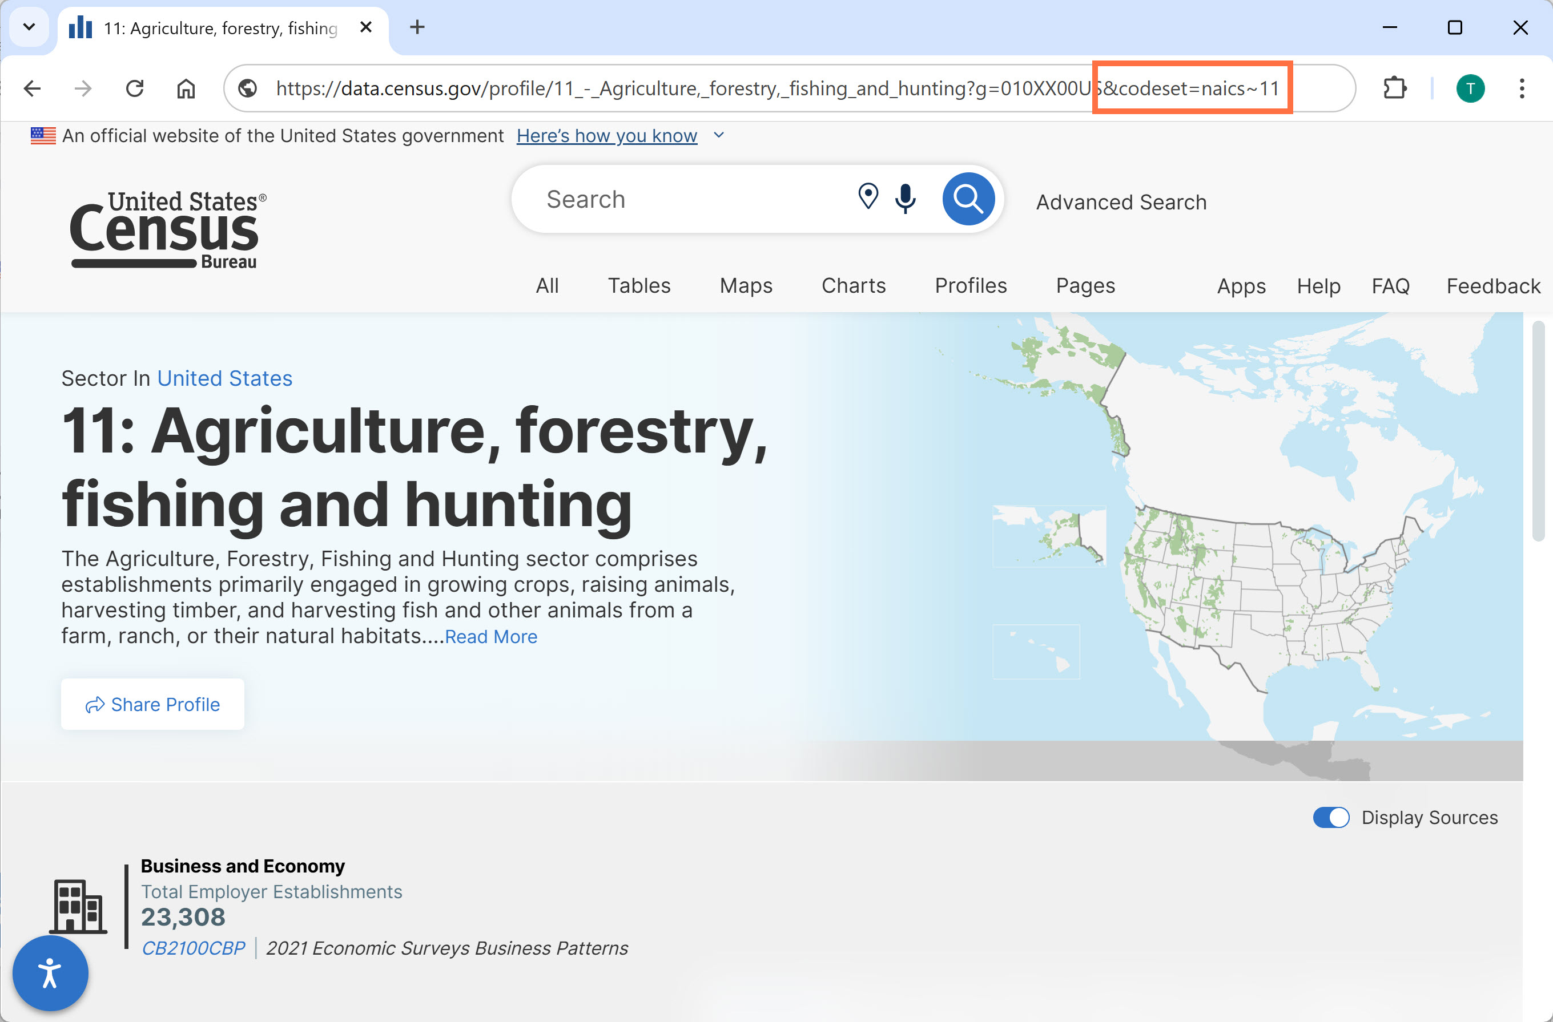Toggle the Display Sources switch

[x=1330, y=817]
